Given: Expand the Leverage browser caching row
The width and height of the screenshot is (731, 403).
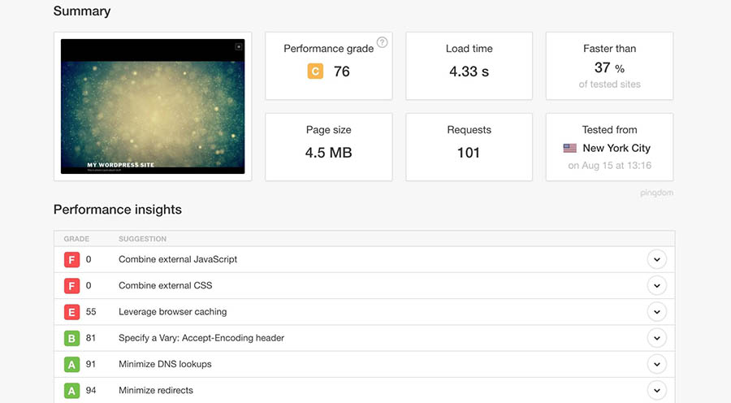Looking at the screenshot, I should click(656, 312).
